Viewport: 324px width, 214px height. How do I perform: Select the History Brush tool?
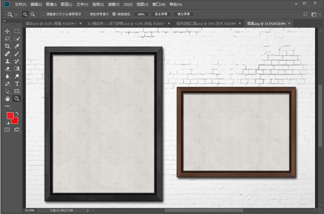pos(17,61)
